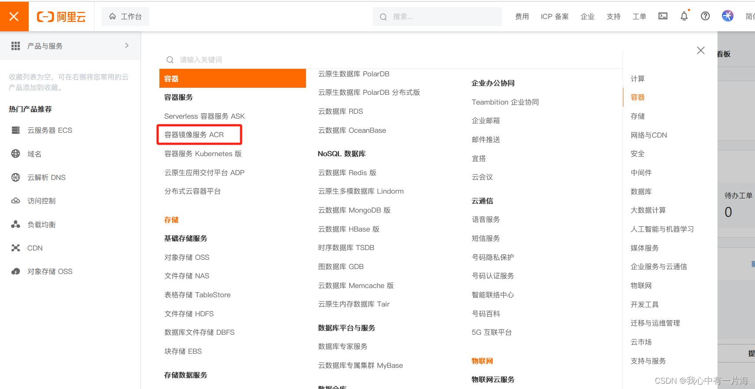The image size is (755, 389).
Task: Open 云会议
Action: tap(482, 177)
